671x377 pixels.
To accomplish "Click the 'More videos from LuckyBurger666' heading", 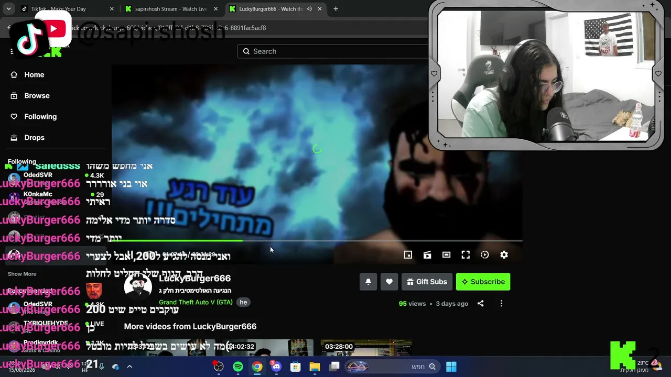I will pyautogui.click(x=190, y=326).
